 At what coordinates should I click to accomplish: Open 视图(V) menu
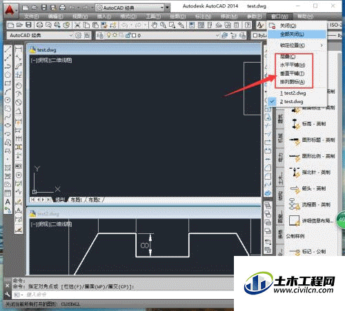(80, 17)
